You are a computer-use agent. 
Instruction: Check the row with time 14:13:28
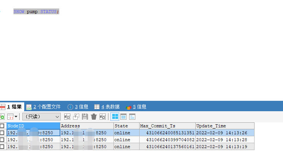[2, 140]
